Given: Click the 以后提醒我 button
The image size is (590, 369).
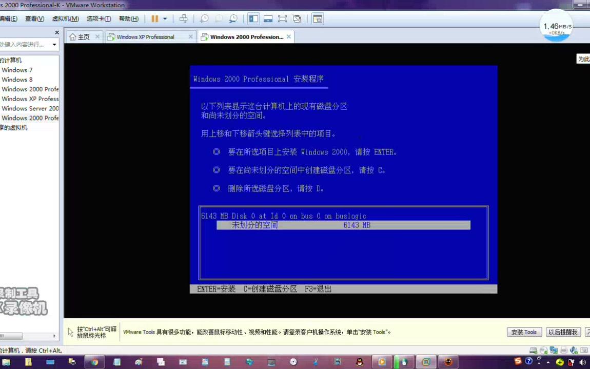Looking at the screenshot, I should tap(563, 332).
